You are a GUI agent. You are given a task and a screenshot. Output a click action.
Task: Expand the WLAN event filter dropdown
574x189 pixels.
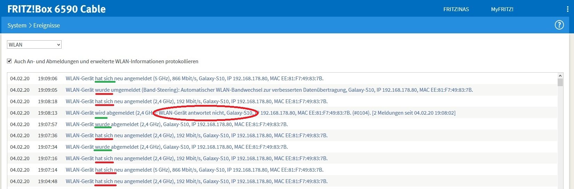(x=34, y=44)
